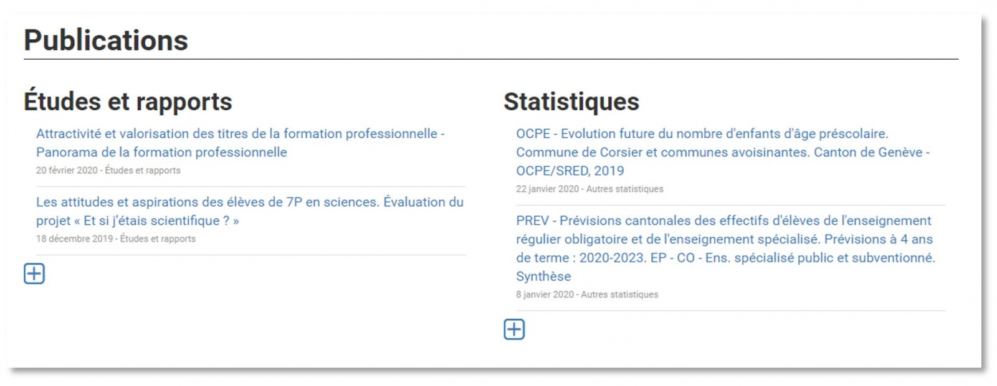The image size is (997, 386).
Task: Select Études et rapports tag after 18 décembre
Action: (x=158, y=239)
